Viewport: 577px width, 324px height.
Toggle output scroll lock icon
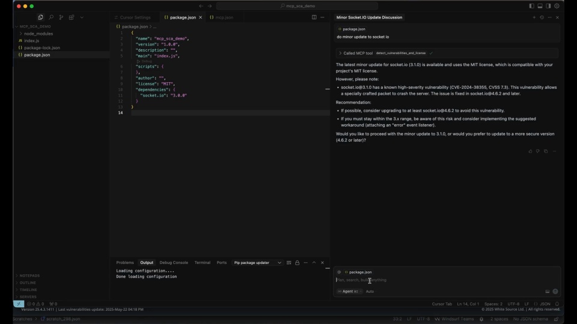[x=298, y=263]
